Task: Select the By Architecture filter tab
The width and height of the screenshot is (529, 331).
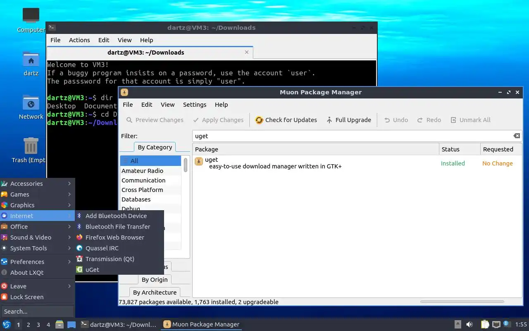Action: coord(155,293)
